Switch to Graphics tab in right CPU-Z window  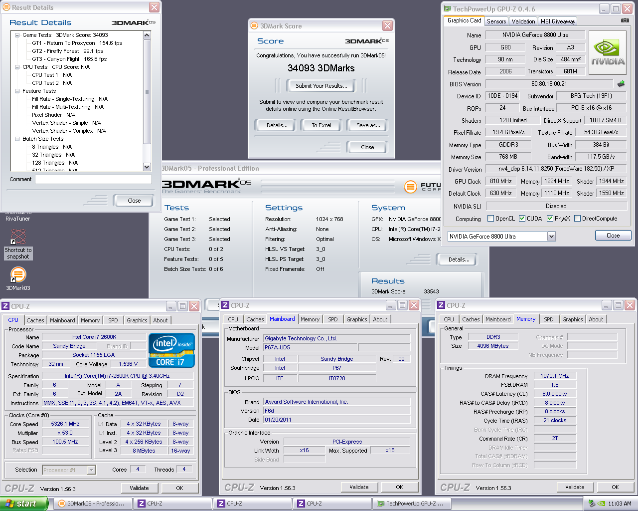pyautogui.click(x=572, y=319)
